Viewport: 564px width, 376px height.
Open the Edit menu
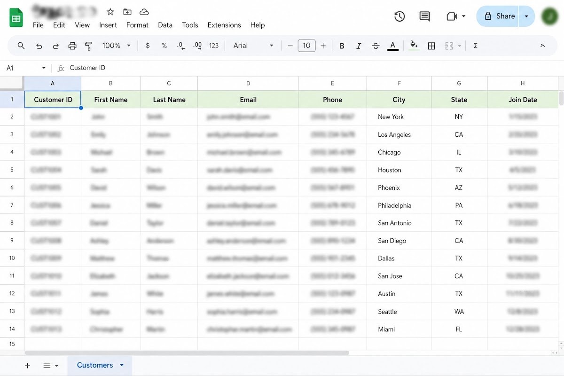coord(59,25)
